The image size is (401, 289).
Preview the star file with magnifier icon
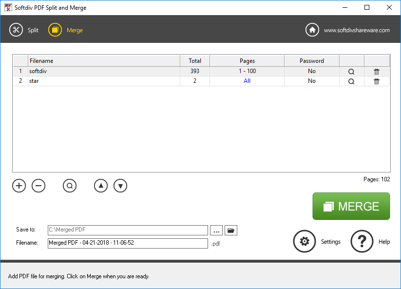pos(351,81)
